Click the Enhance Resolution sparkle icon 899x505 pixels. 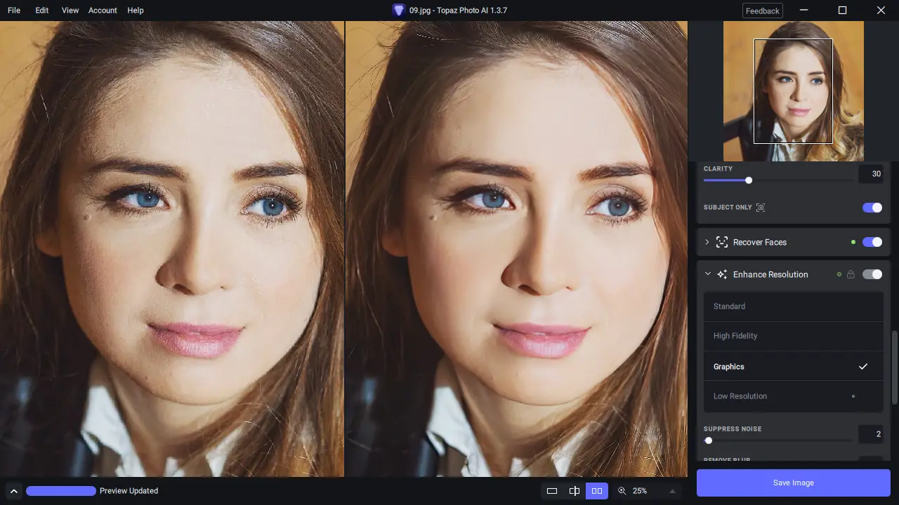[x=721, y=274]
